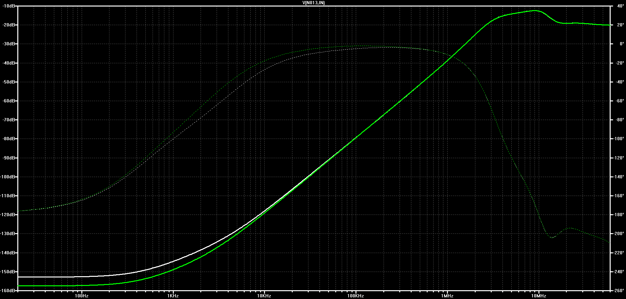Select the -240° phase axis label
The image size is (626, 299).
pyautogui.click(x=618, y=272)
